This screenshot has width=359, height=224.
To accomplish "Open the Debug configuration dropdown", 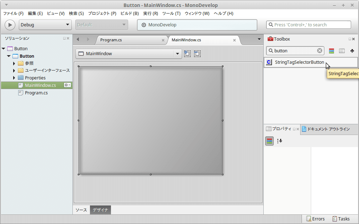I will (x=45, y=25).
